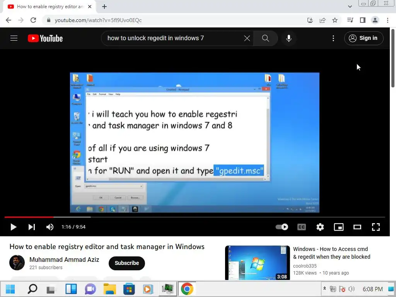Open the channel avatar picture
Screen dimensions: 396x297
(x=17, y=263)
